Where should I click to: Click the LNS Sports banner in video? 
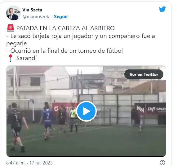[150, 109]
